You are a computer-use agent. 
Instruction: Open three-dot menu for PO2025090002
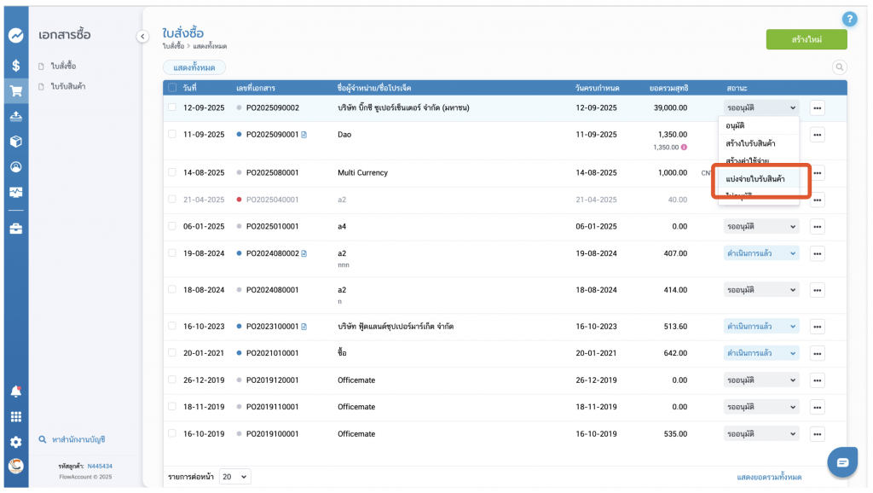point(817,108)
